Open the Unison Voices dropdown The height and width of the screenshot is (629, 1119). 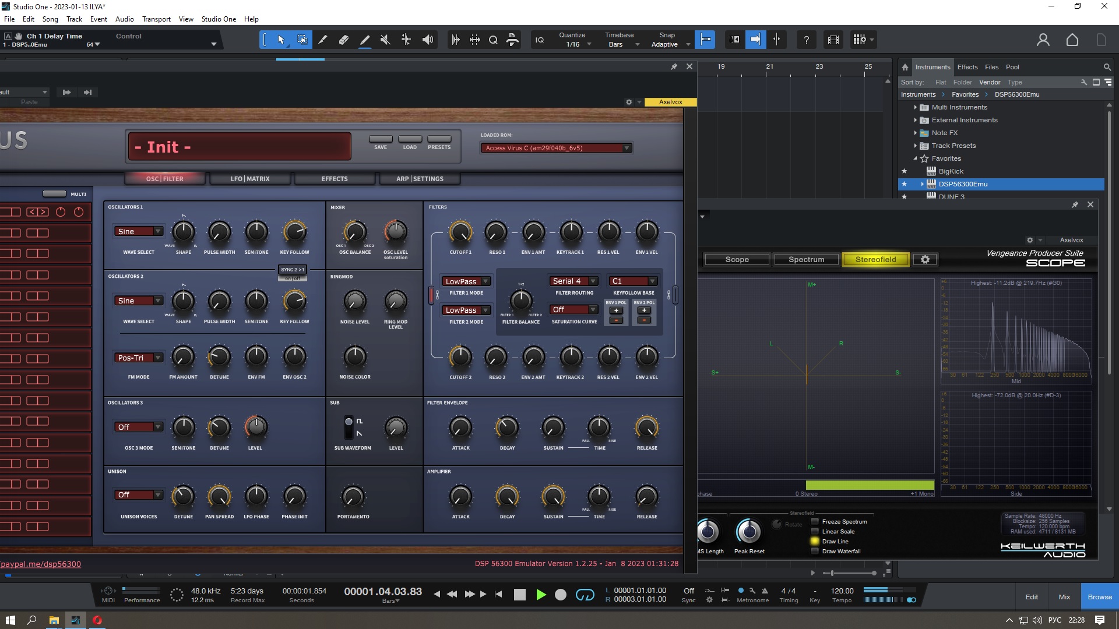[139, 494]
